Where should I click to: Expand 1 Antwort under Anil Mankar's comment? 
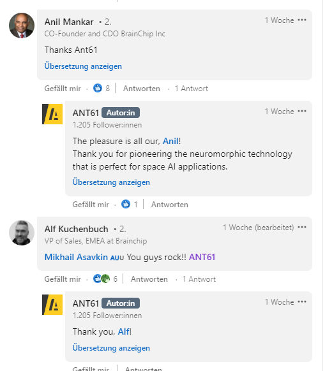coord(192,89)
